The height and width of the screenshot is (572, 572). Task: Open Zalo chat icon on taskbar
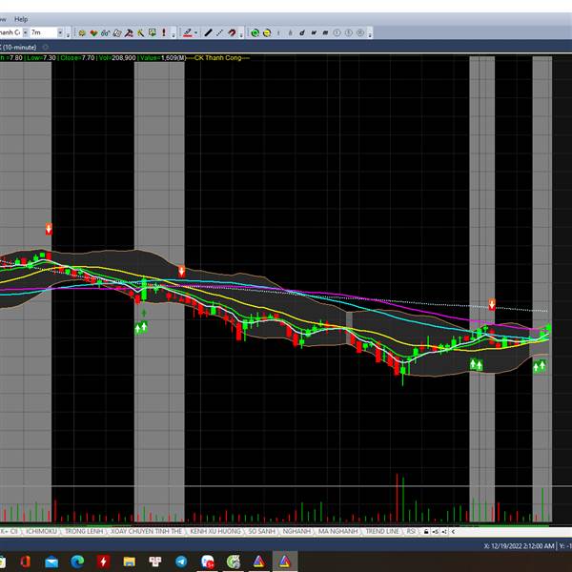pos(208,562)
